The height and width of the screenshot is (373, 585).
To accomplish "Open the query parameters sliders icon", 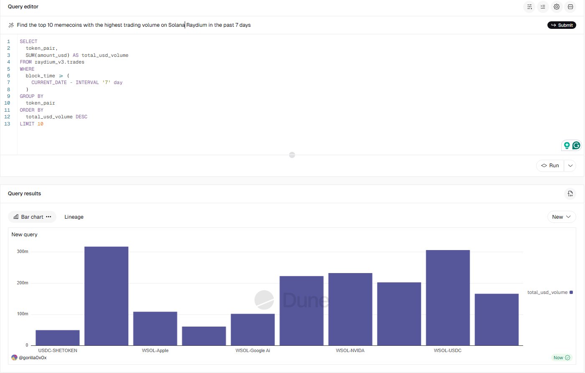I will pos(529,7).
